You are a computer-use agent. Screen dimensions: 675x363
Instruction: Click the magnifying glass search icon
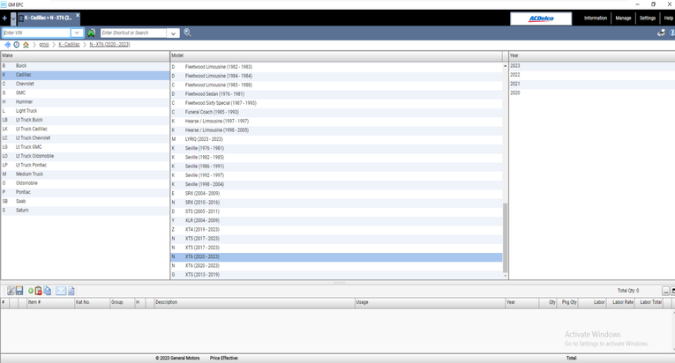187,33
